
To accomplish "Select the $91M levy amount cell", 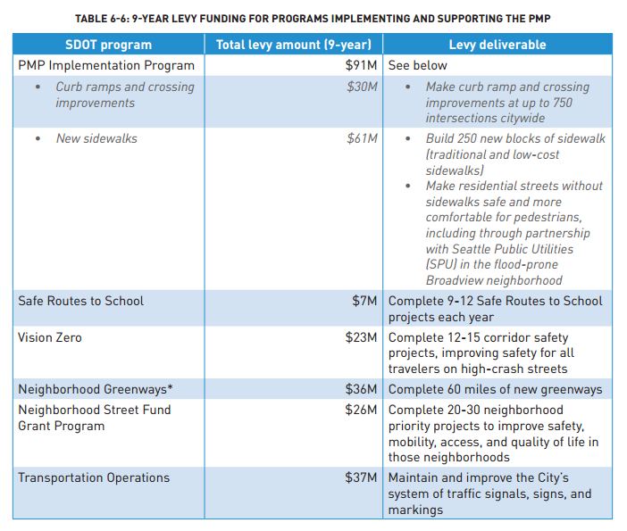I will 363,65.
